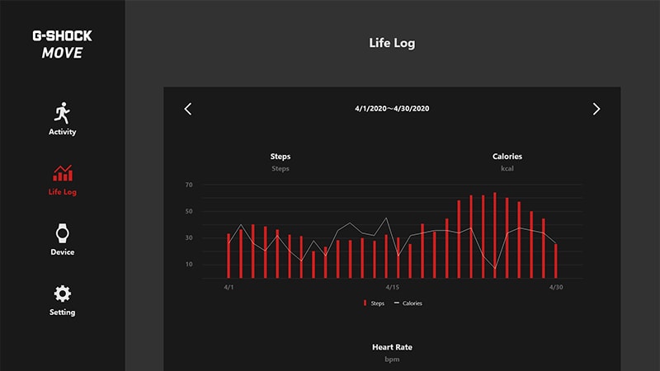Select the Steps chart heading

pos(280,157)
